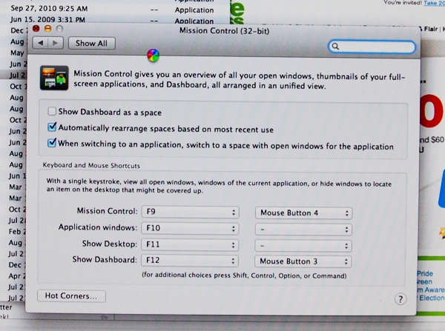Open the Mission Control F9 keyboard dropdown
The image size is (445, 331).
pos(190,213)
